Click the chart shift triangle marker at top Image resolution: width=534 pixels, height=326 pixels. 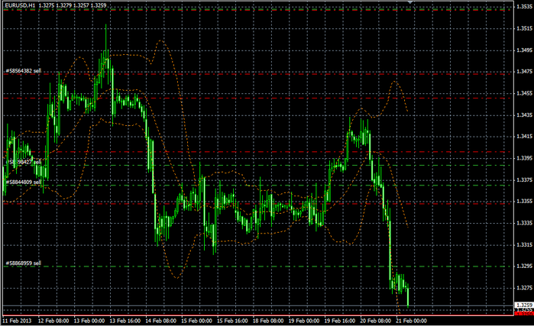click(410, 2)
